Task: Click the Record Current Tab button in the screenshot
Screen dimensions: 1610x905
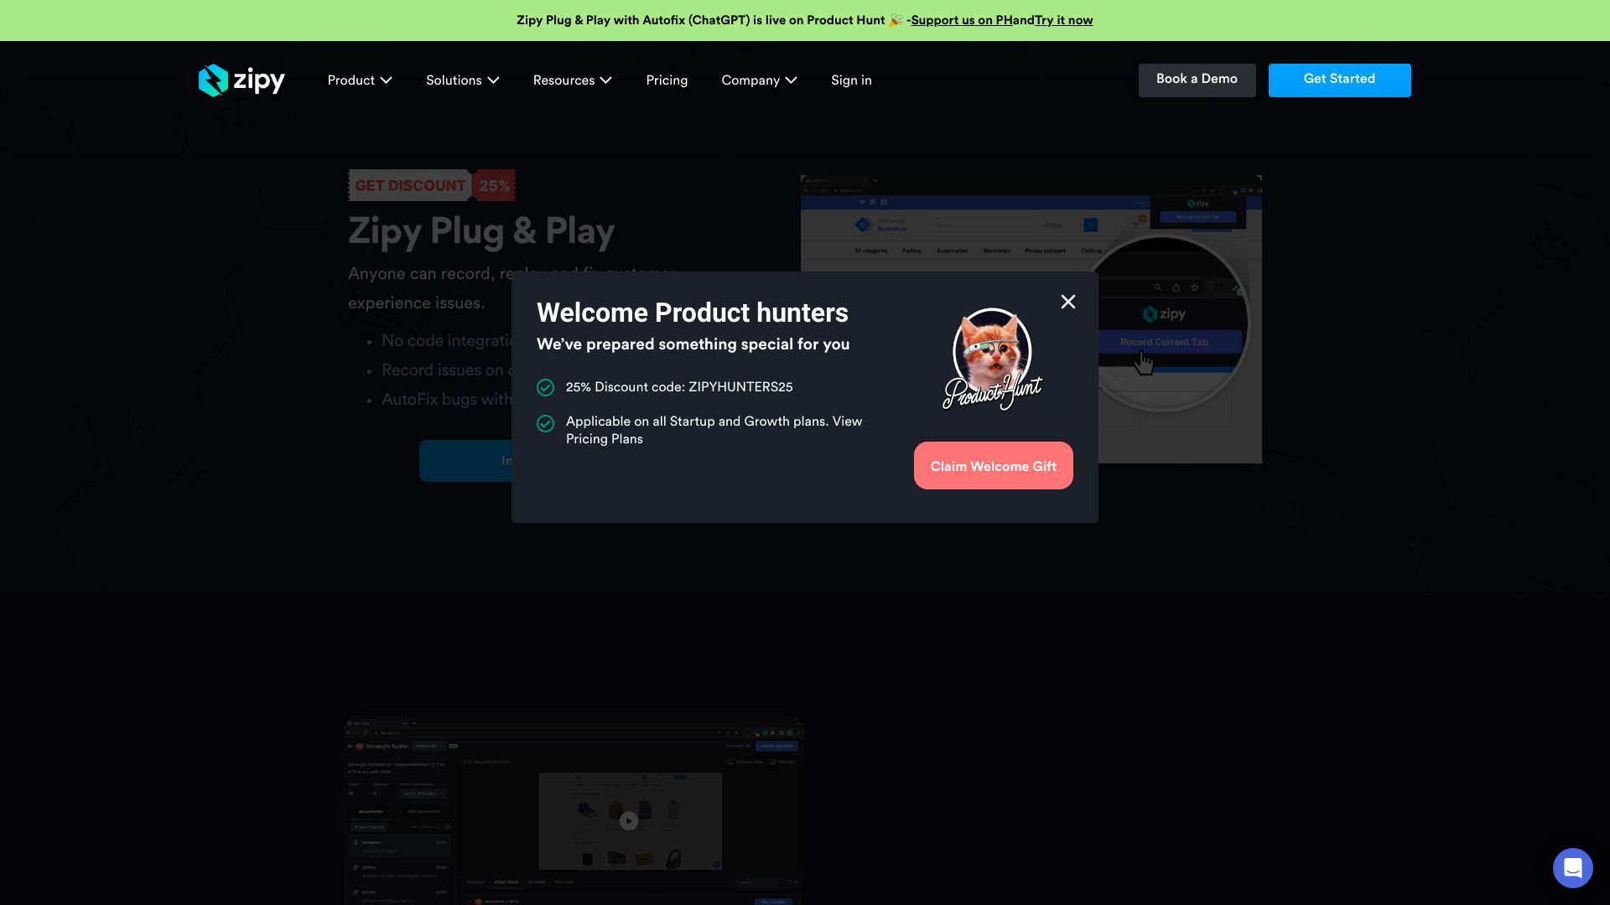Action: (1164, 342)
